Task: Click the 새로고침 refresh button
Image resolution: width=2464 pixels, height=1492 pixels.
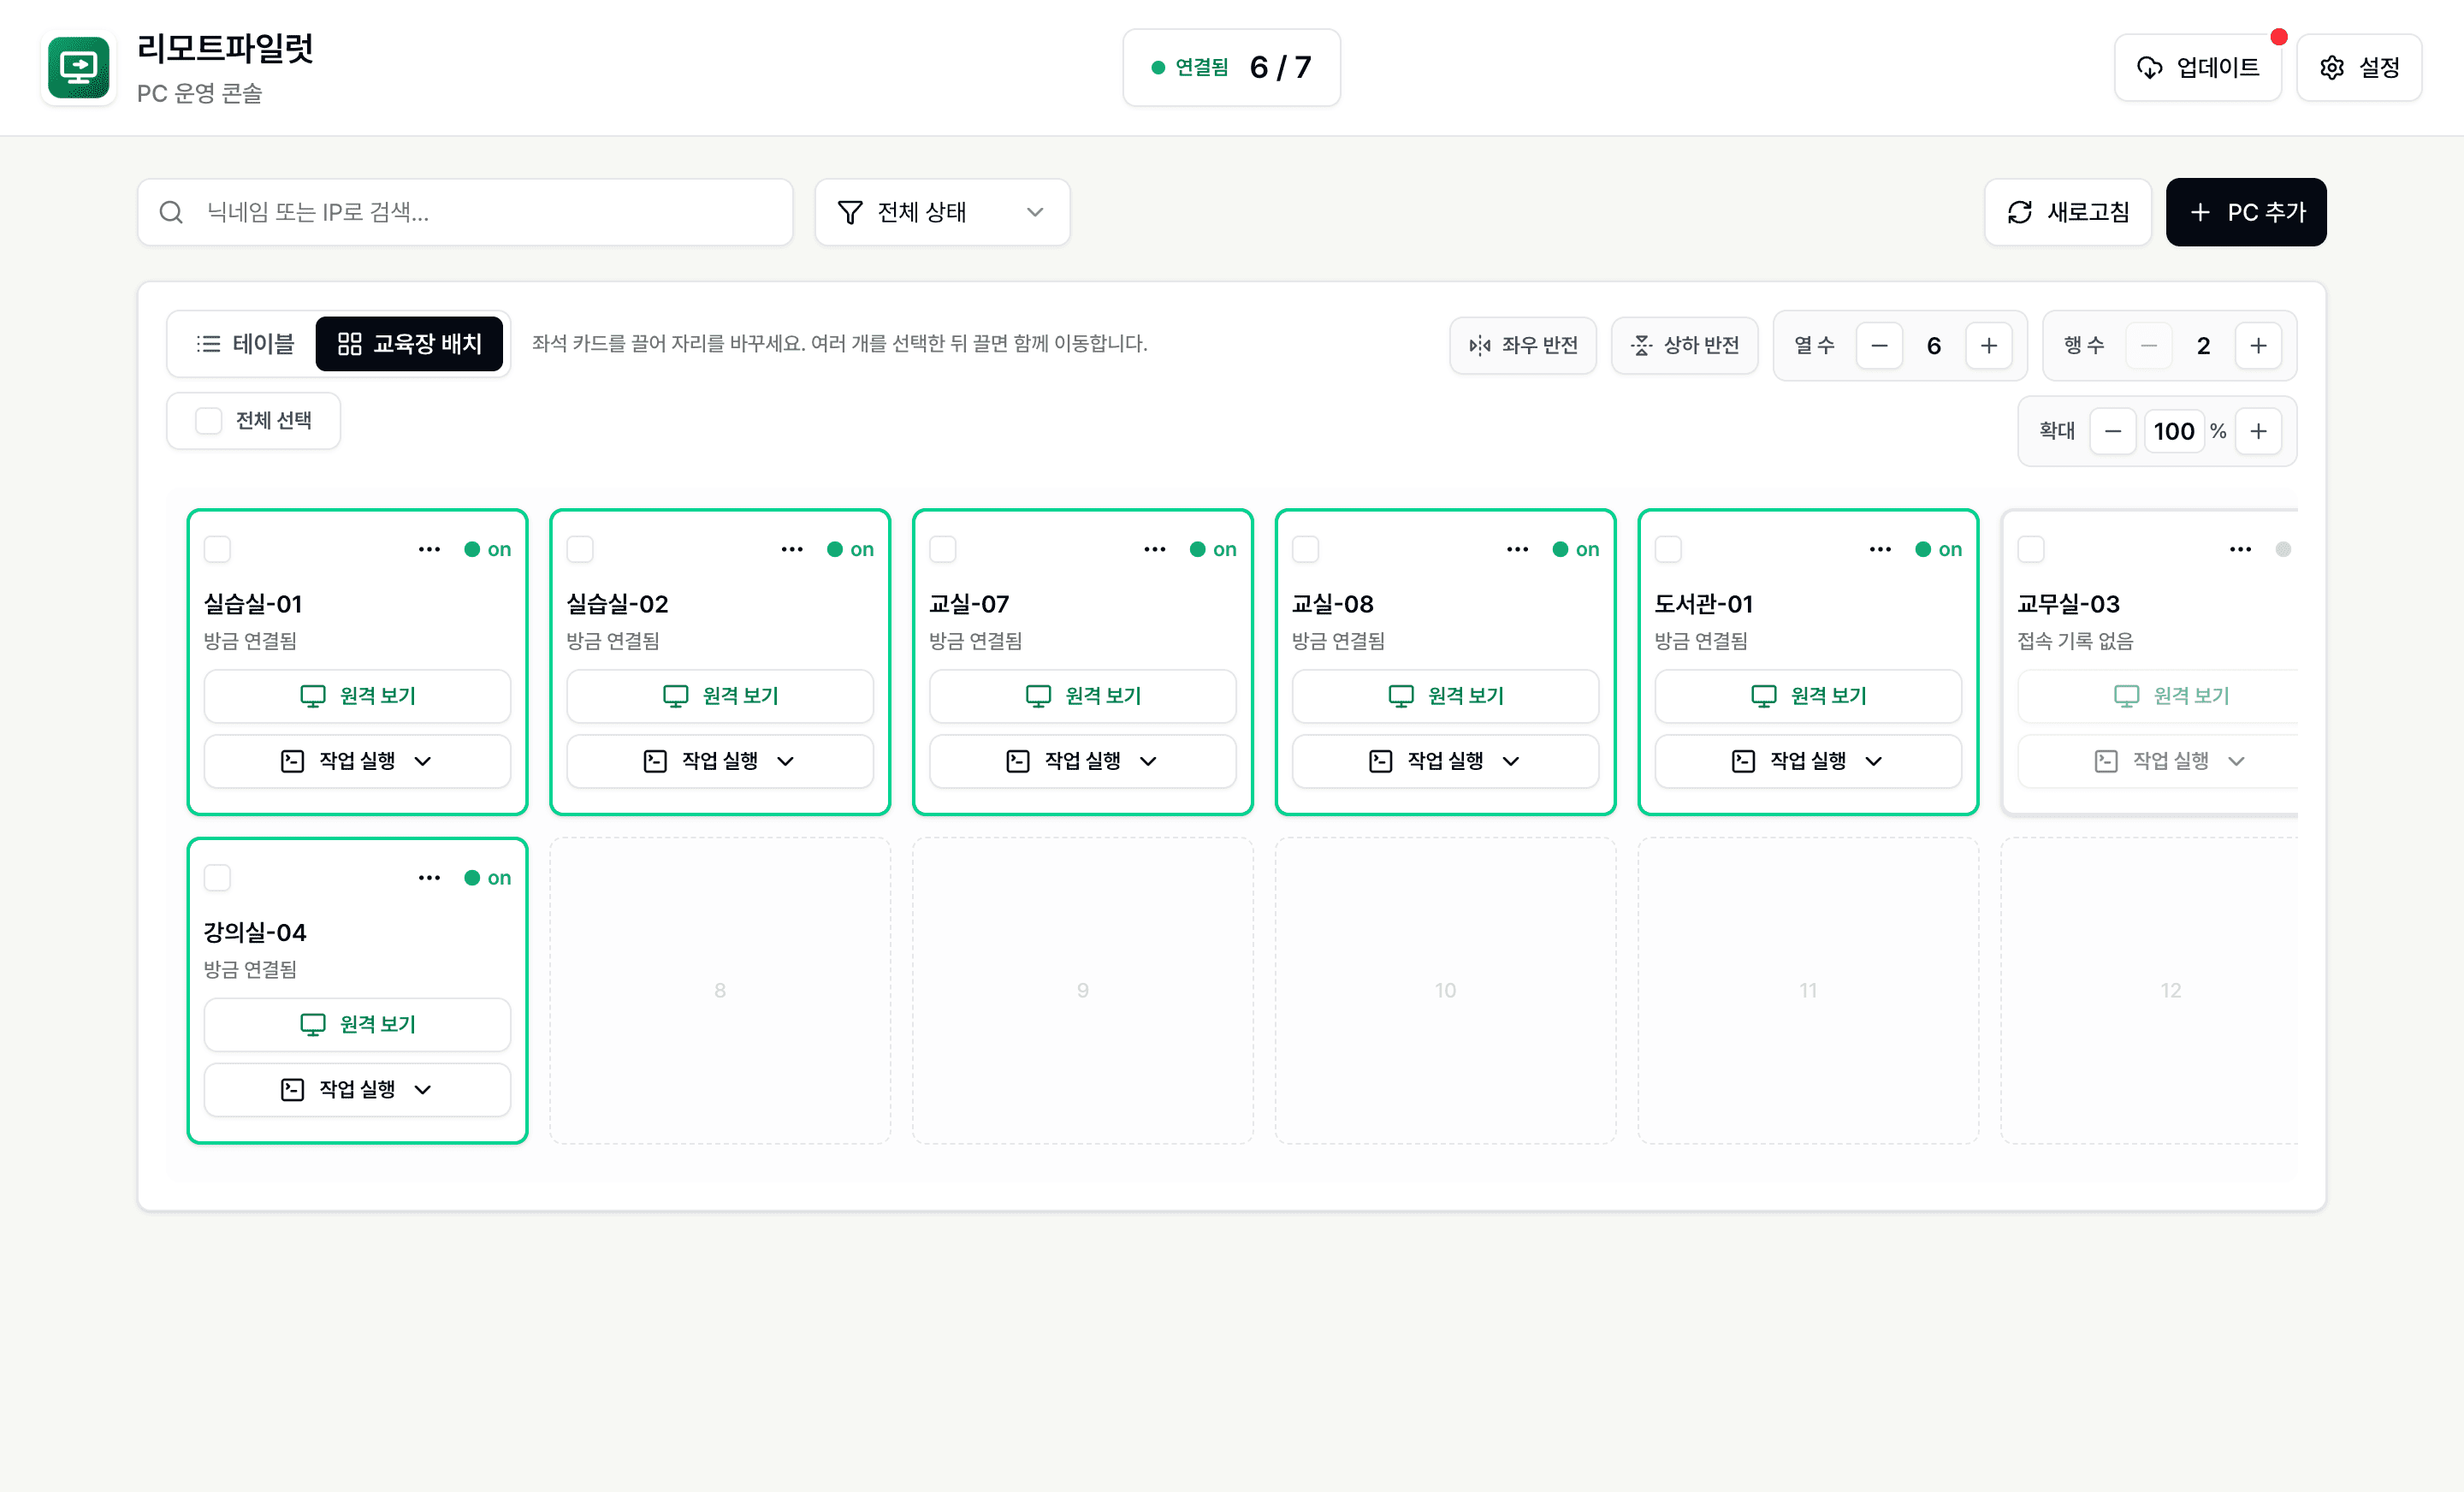Action: (2067, 212)
